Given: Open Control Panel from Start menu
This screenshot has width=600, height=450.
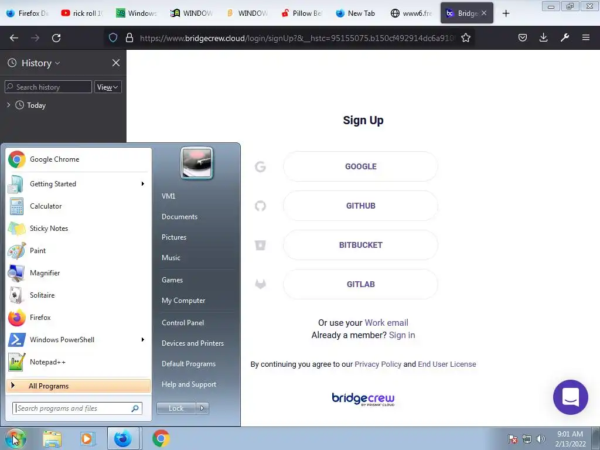Looking at the screenshot, I should point(183,323).
